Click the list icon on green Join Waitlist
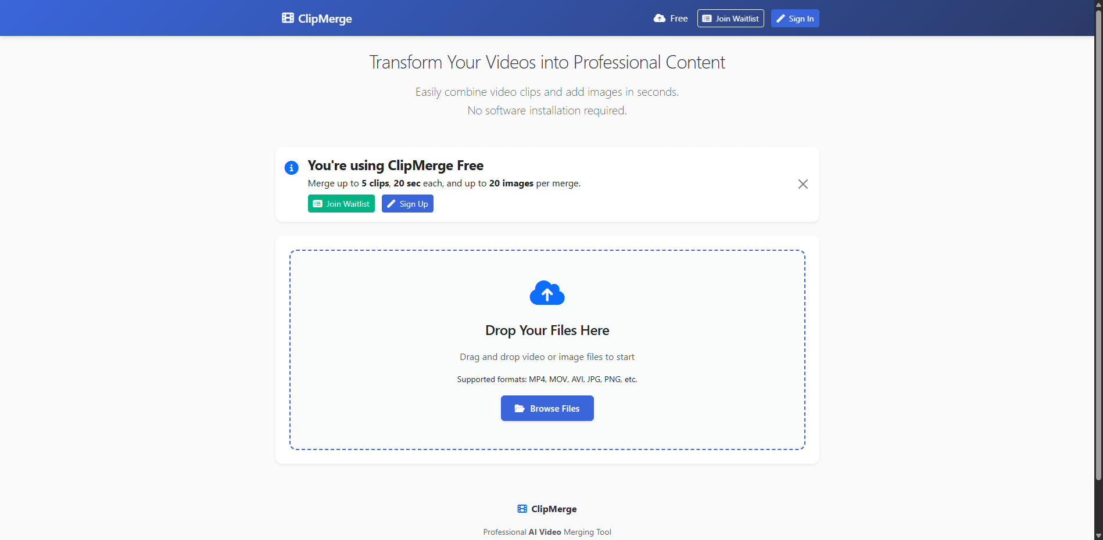Screen dimensions: 1103x540 click(x=318, y=204)
